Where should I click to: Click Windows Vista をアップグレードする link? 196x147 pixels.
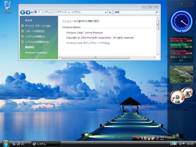coord(88,43)
